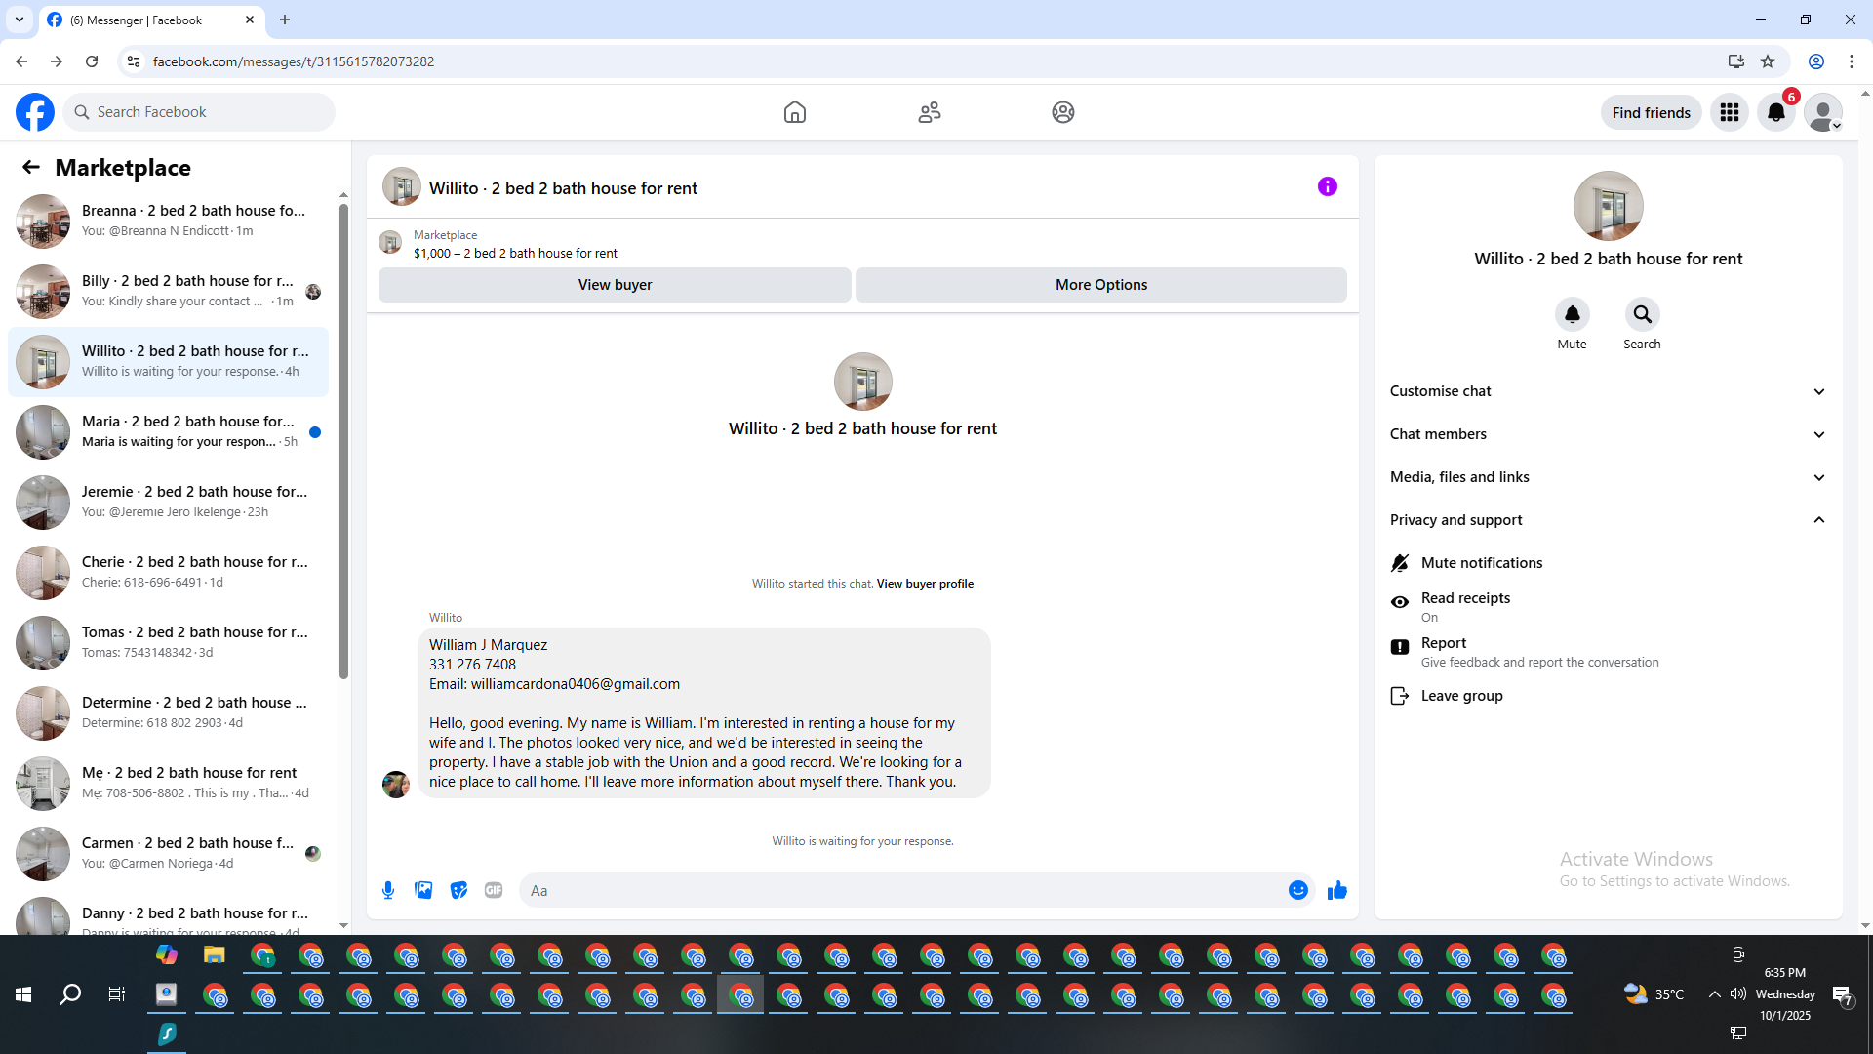Click the Leave group text option
The image size is (1873, 1054).
coord(1461,696)
